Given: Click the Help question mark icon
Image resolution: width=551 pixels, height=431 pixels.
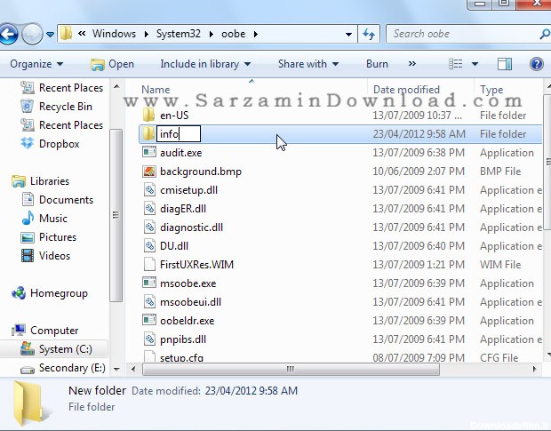Looking at the screenshot, I should click(x=537, y=64).
